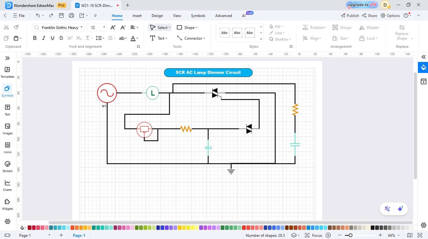Add a new page with plus button
This screenshot has width=428, height=239.
tap(61, 235)
